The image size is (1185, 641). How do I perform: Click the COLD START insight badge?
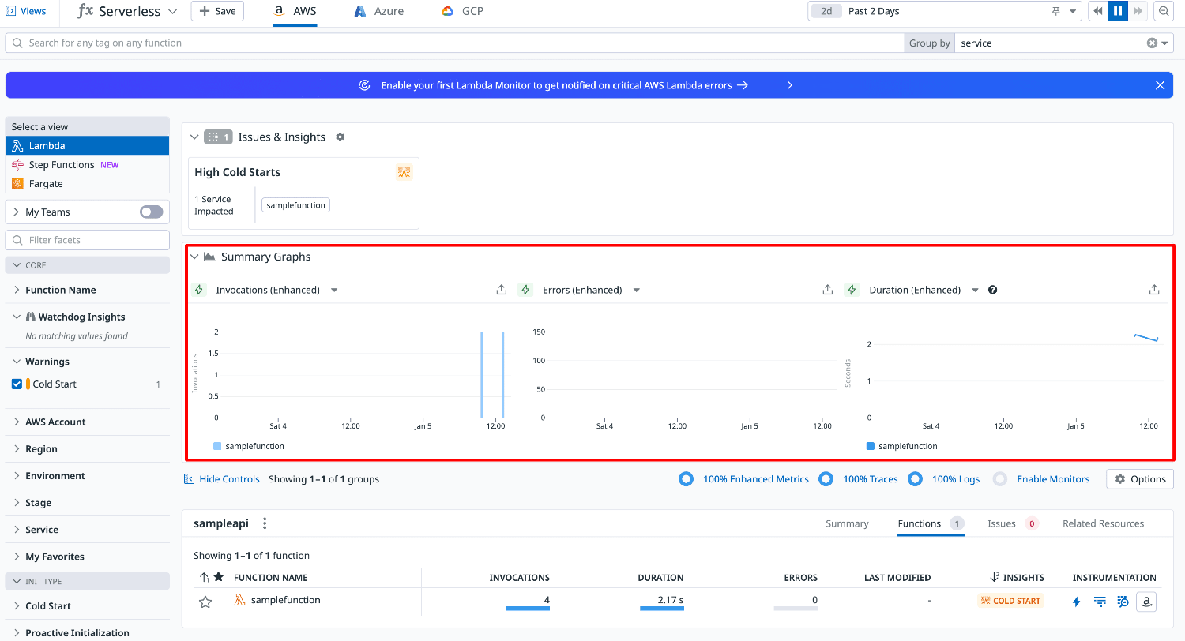pyautogui.click(x=1010, y=601)
